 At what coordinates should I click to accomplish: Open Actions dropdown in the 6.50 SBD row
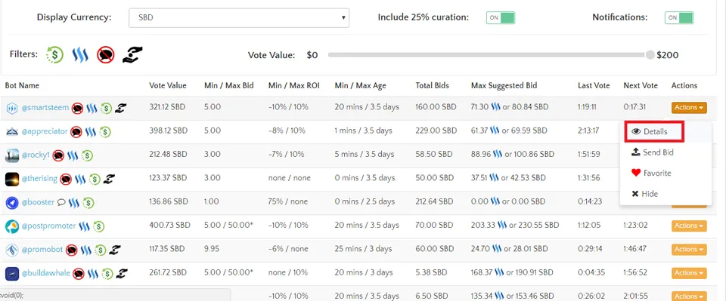tap(689, 296)
